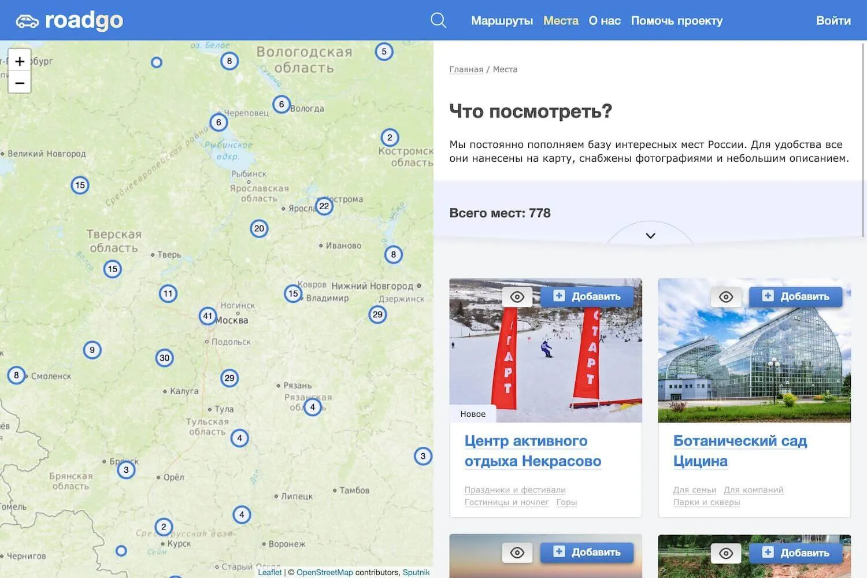Open the О нас menu item

604,21
